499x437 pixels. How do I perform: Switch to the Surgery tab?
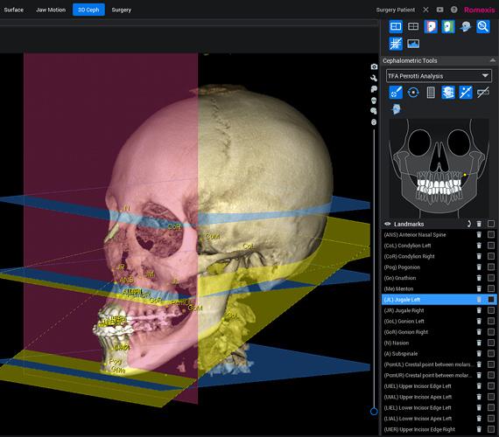(122, 10)
